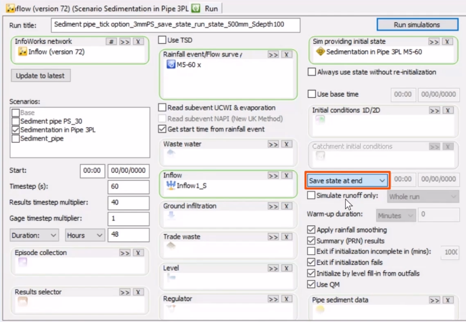Click the Pipe sediment data selector button
Viewport: 466px width, 322px height.
click(x=435, y=300)
